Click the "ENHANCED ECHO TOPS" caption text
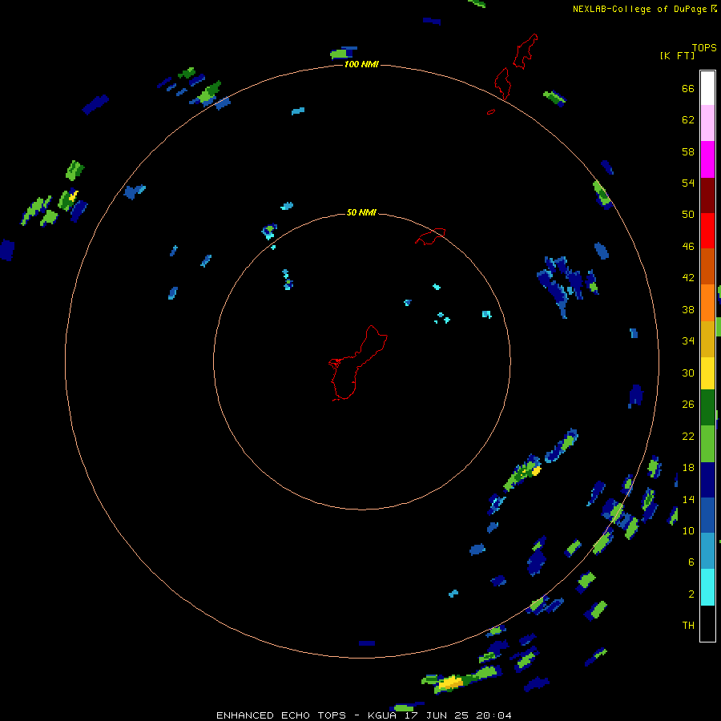This screenshot has width=721, height=721. [281, 715]
